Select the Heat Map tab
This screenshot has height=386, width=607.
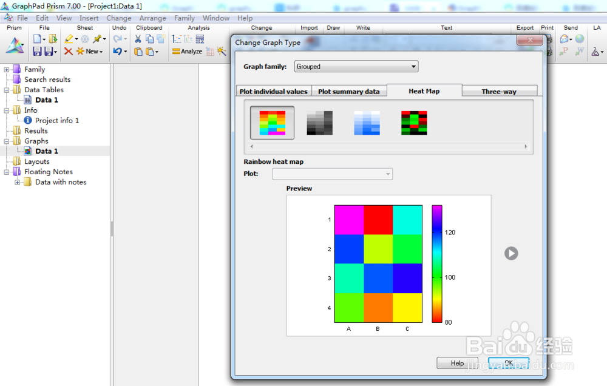(x=424, y=90)
